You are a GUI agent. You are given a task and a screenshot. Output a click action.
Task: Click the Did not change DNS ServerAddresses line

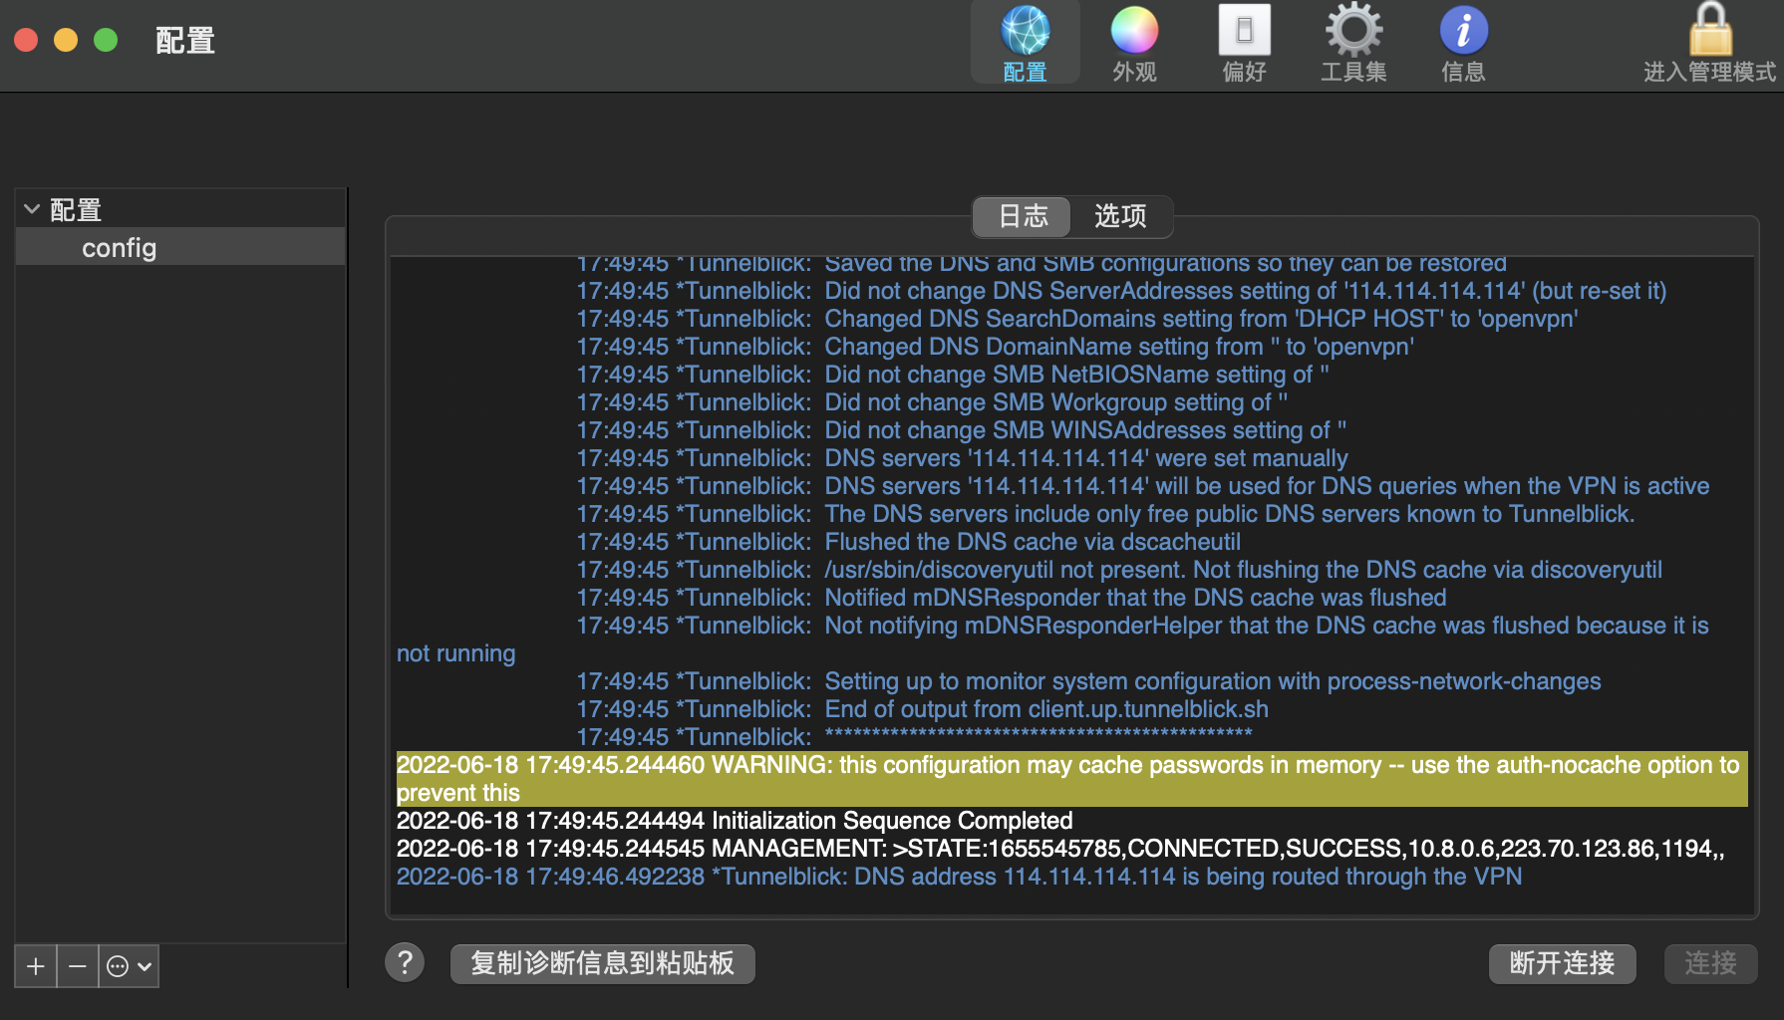coord(1122,291)
